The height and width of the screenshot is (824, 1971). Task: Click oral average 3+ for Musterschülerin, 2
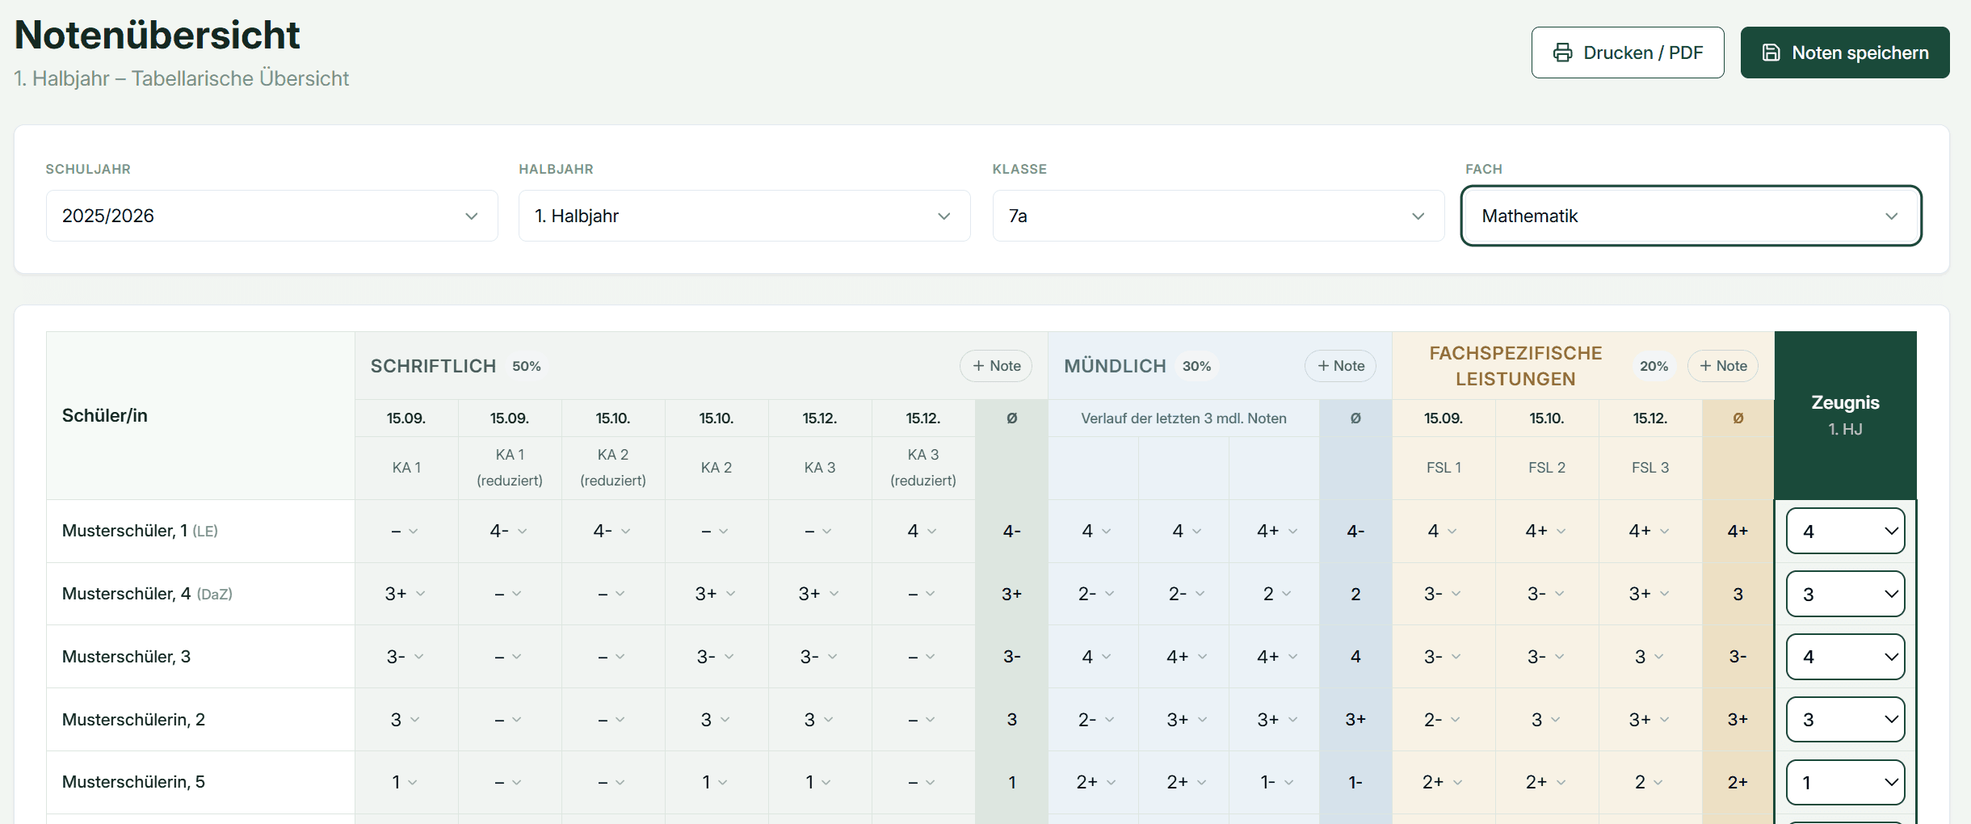(1355, 719)
